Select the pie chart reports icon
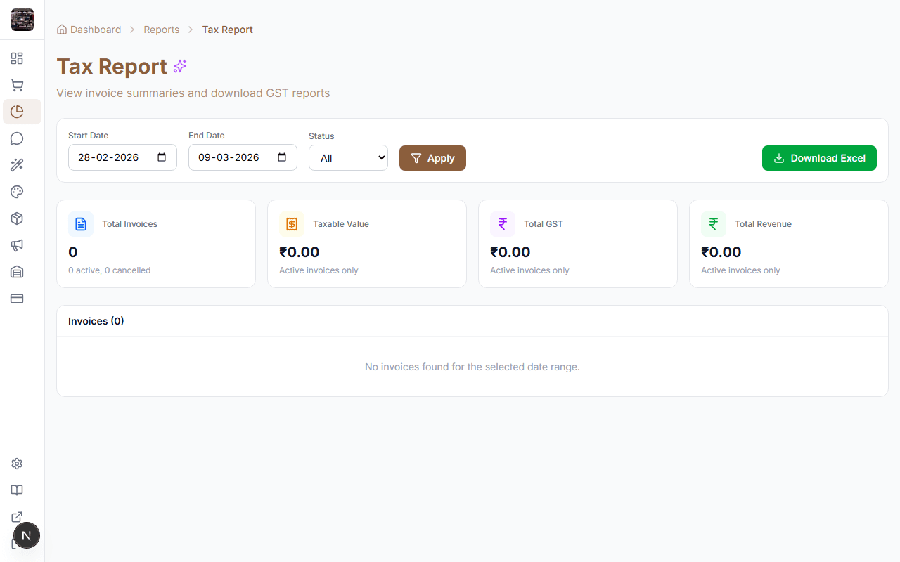This screenshot has width=900, height=562. click(17, 112)
